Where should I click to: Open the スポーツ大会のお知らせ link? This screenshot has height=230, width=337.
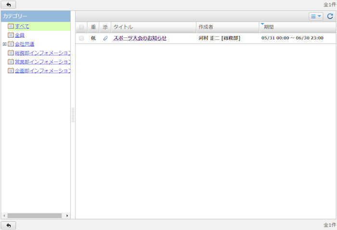coord(140,38)
